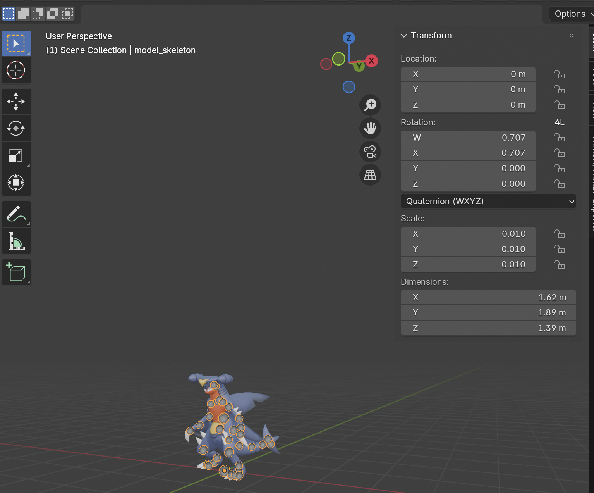Click the Rotation W field

(x=468, y=138)
